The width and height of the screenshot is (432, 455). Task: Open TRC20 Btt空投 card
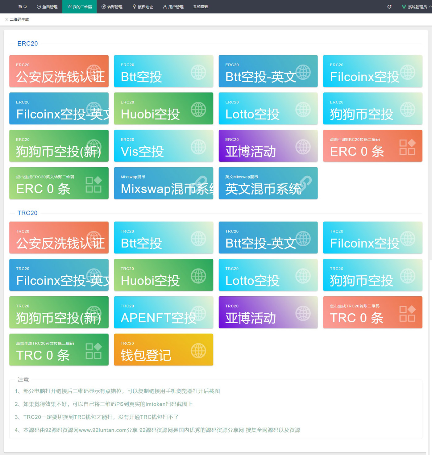click(164, 237)
